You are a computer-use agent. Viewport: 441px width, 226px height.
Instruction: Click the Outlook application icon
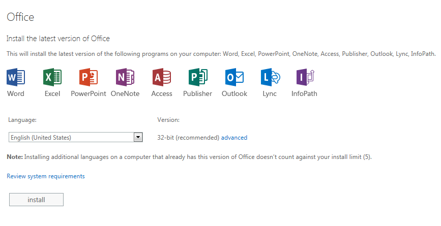[234, 77]
